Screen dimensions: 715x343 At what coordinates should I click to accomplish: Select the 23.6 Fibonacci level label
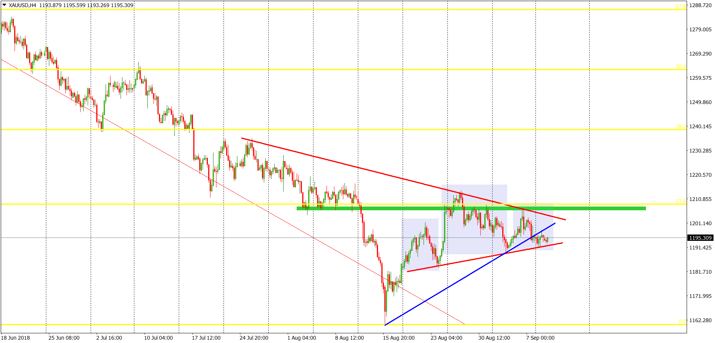681,201
